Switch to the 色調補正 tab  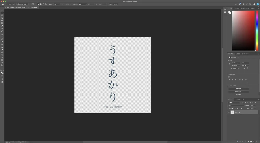click(238, 54)
